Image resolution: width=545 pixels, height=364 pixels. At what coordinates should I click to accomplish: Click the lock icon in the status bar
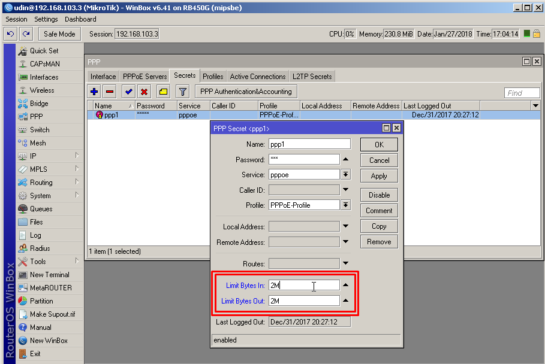(x=537, y=34)
